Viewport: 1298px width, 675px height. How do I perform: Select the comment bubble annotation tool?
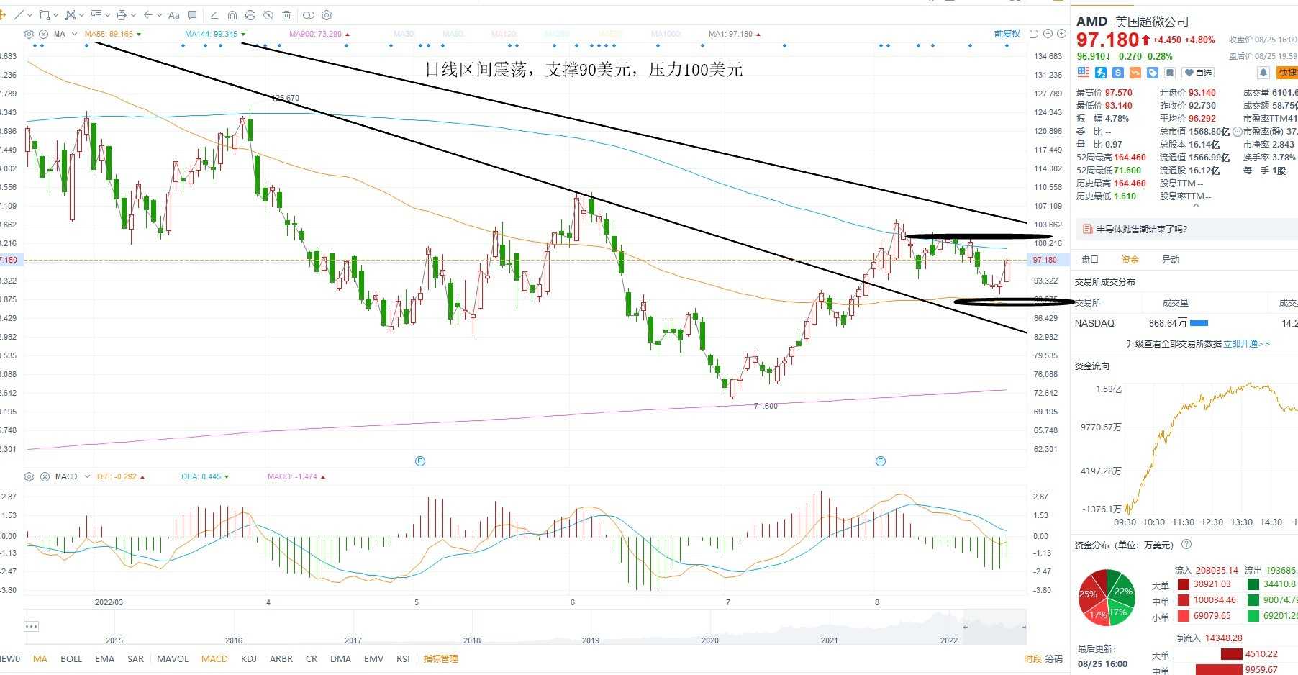click(x=192, y=14)
